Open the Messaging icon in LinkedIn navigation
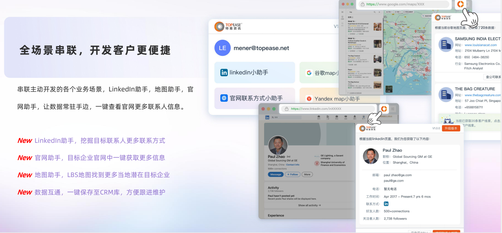 346,117
